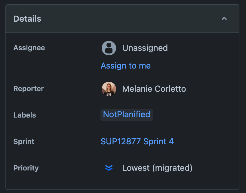The width and height of the screenshot is (246, 193).
Task: Click the default person silhouette next to Assignee
Action: point(109,48)
